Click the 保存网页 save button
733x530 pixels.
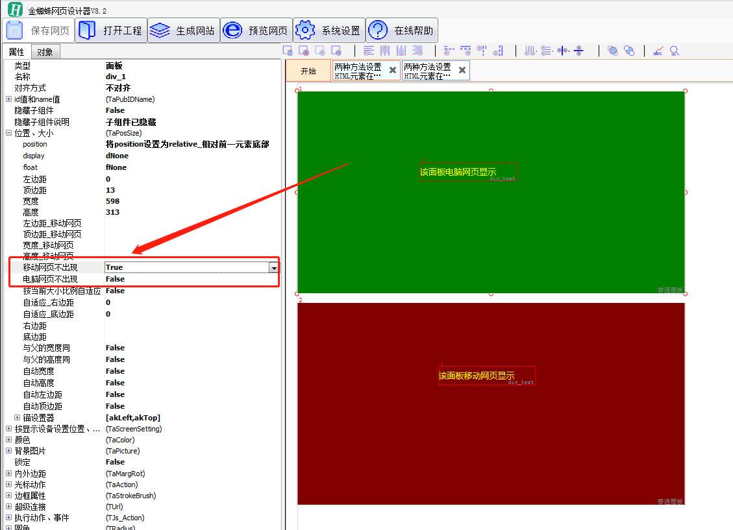(x=38, y=30)
